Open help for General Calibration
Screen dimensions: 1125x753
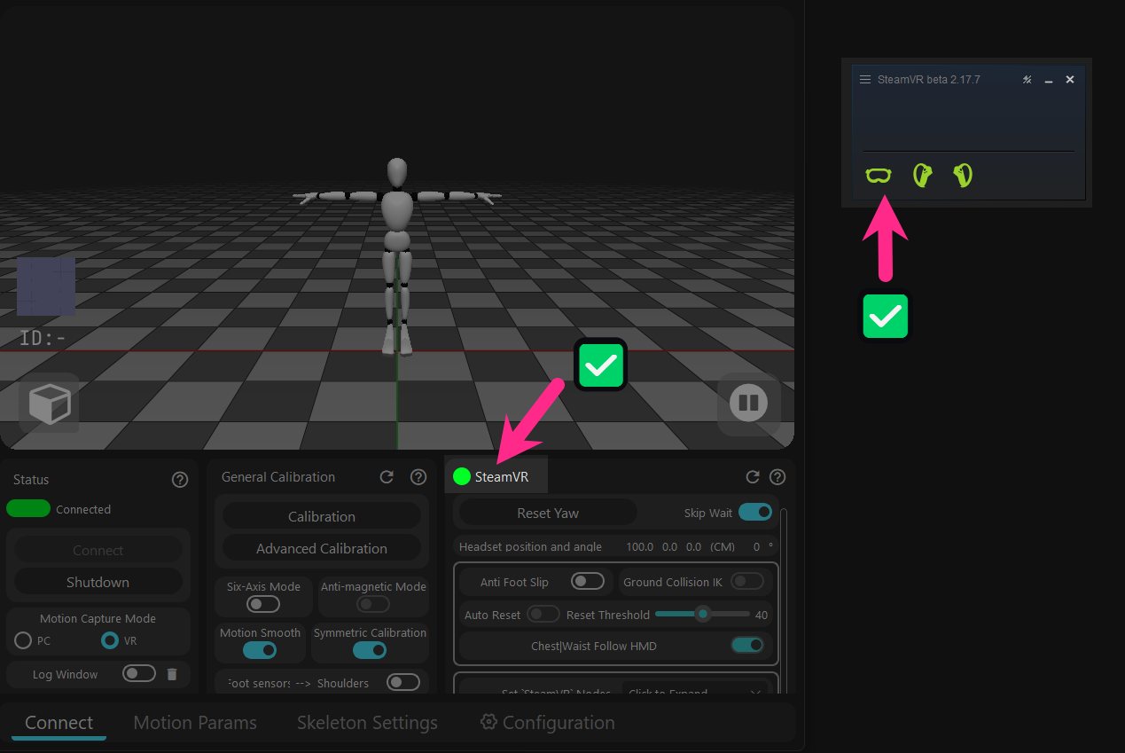tap(418, 477)
